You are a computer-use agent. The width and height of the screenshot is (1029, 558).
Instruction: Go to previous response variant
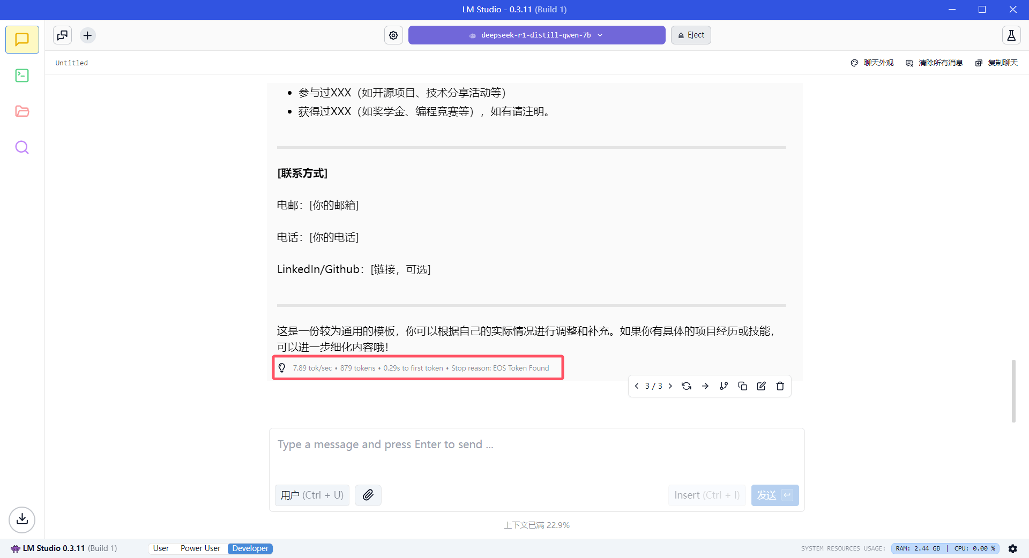pyautogui.click(x=637, y=386)
